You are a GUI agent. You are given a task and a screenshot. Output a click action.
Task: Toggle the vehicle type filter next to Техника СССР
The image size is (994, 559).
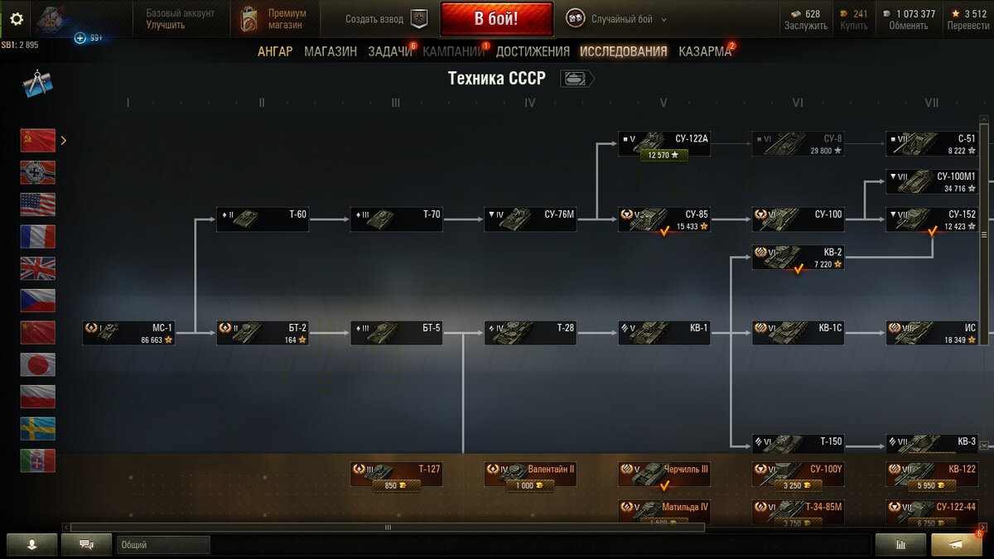click(x=577, y=79)
